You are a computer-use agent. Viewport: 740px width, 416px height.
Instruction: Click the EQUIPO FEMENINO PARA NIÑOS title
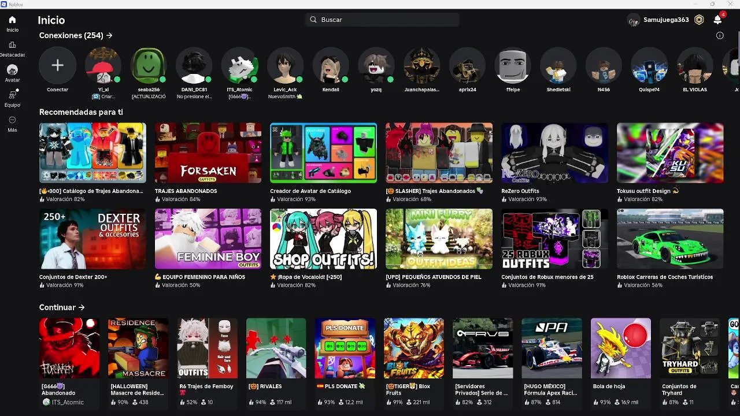pyautogui.click(x=200, y=277)
